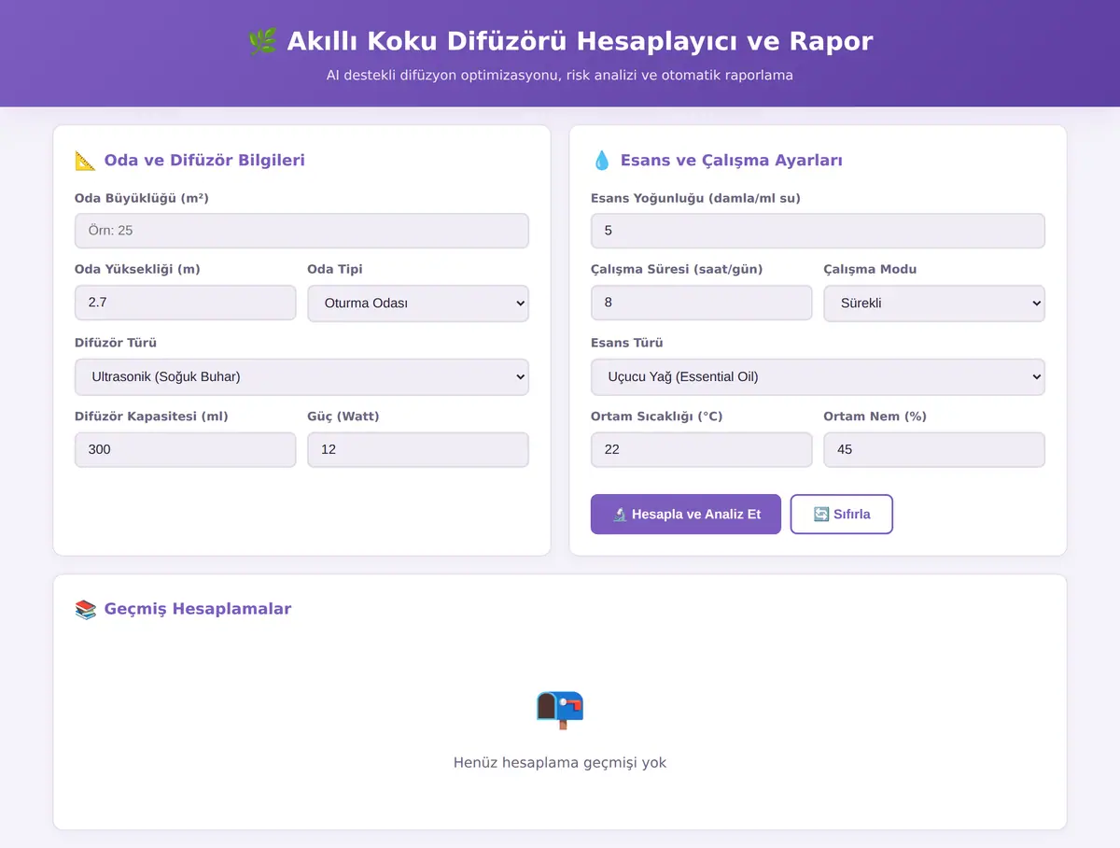Click the books icon beside Geçmiş Hesaplamalar
Screen dimensions: 1120x848
[85, 609]
